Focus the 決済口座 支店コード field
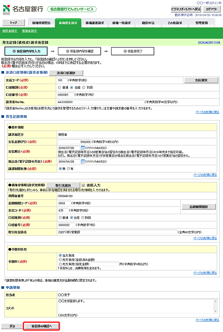The width and height of the screenshot is (223, 332). 62,80
